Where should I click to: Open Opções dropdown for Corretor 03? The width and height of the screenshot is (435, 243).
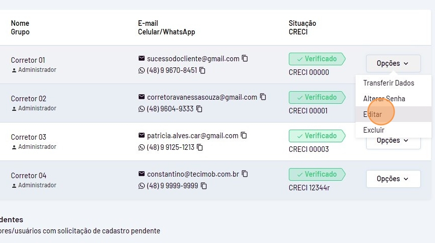click(393, 141)
